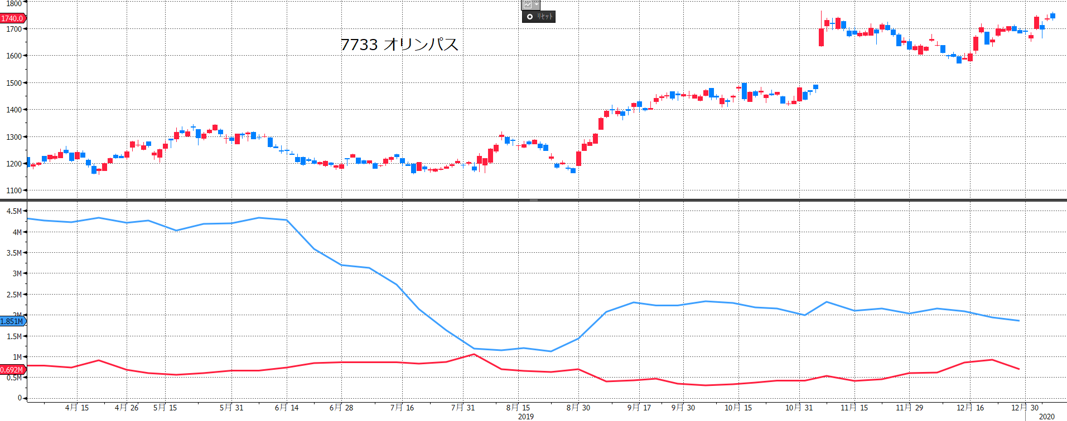Click the 1500 price axis label

coord(14,83)
